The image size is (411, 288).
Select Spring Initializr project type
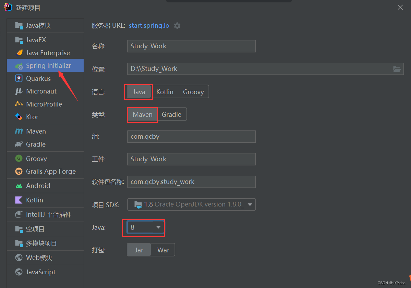[45, 65]
